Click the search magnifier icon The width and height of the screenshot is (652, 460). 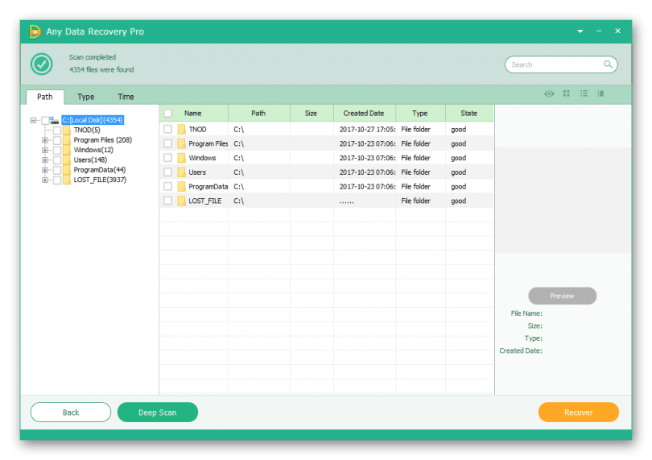pos(608,64)
